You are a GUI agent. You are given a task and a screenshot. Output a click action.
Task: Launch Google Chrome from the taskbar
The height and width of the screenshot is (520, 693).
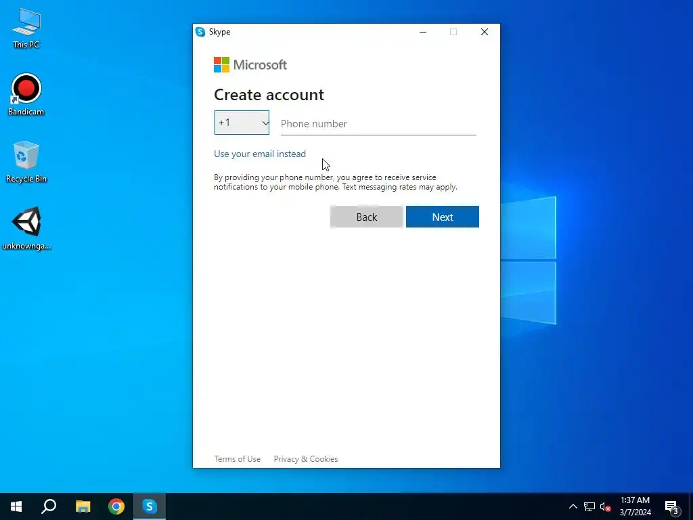point(116,506)
